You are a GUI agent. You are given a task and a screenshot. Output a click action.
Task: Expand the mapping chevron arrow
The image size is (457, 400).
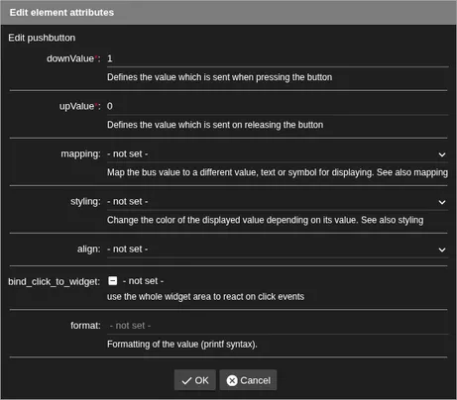[x=442, y=154]
